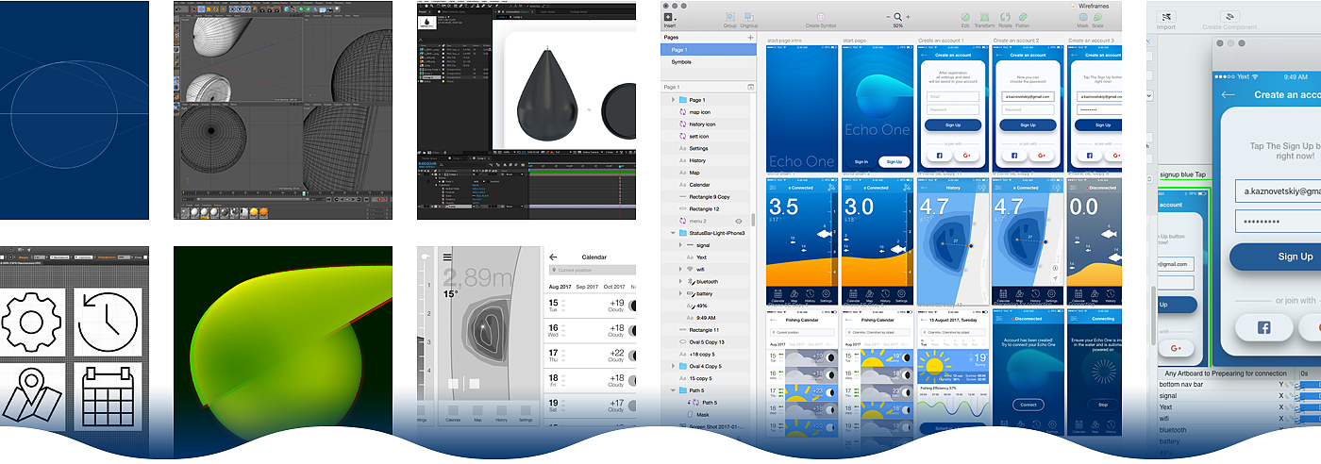Click the Group icon in the toolbar
The width and height of the screenshot is (1321, 464).
pyautogui.click(x=729, y=18)
